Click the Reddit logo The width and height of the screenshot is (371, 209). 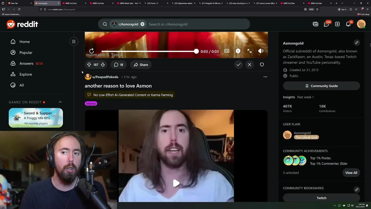pos(22,24)
